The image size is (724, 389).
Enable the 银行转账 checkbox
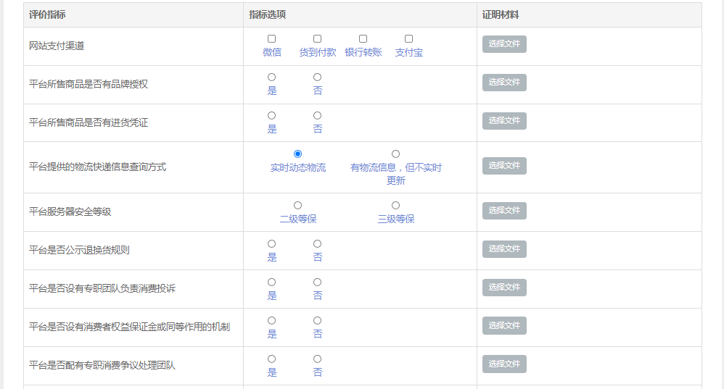pos(363,38)
